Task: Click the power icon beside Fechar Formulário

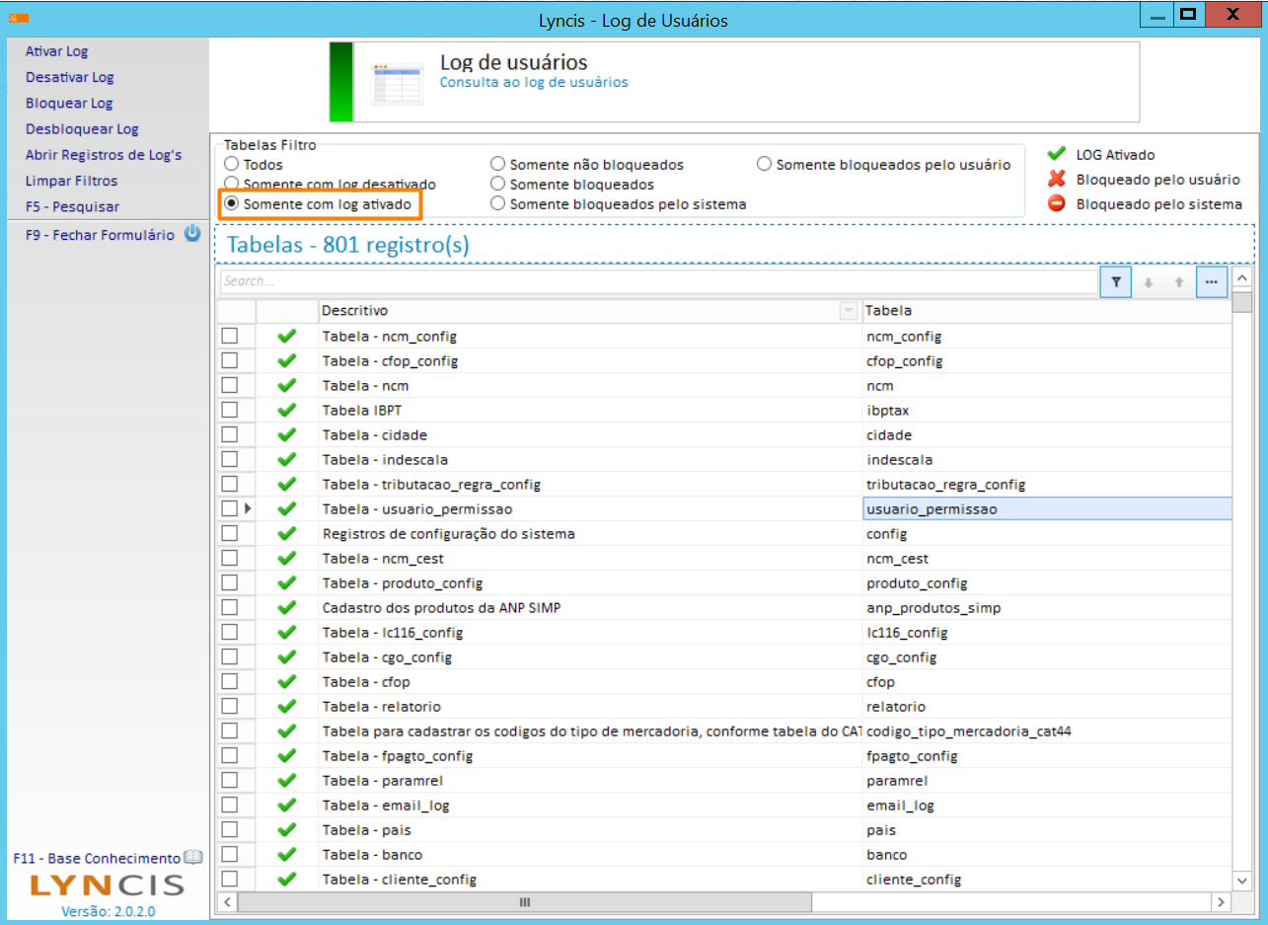Action: [193, 234]
